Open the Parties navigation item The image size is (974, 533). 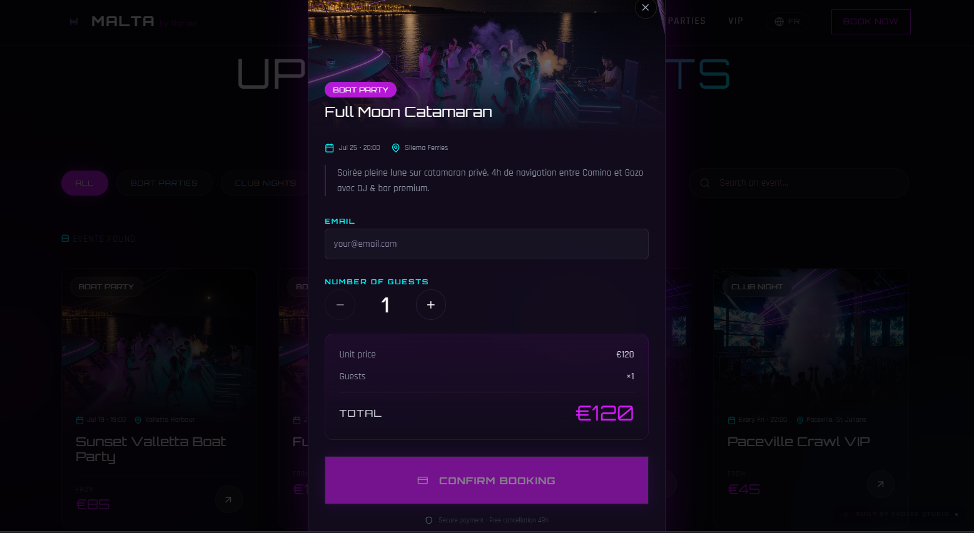tap(686, 21)
